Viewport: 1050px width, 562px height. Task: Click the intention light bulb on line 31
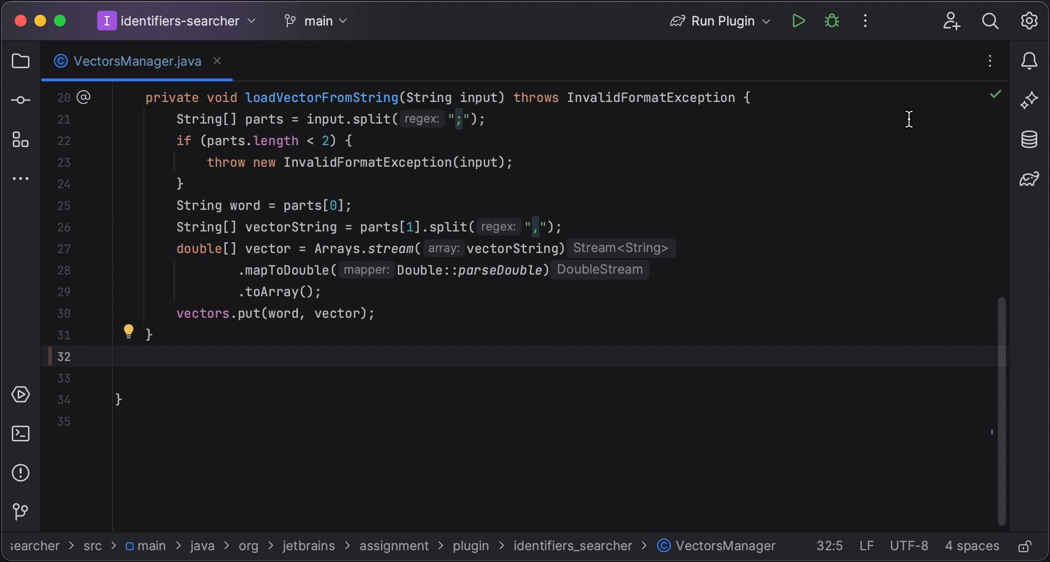(x=129, y=332)
